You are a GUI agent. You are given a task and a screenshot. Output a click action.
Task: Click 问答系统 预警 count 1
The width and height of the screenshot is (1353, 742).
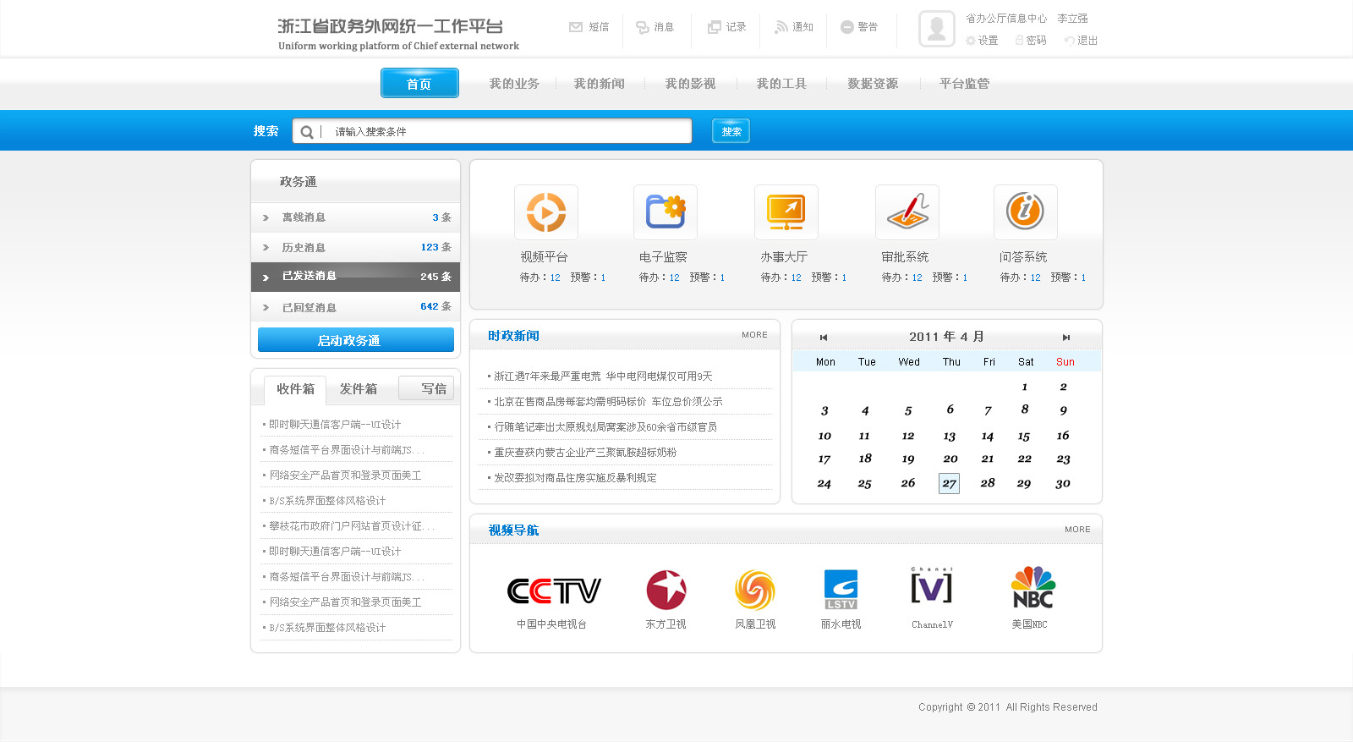(x=1083, y=278)
